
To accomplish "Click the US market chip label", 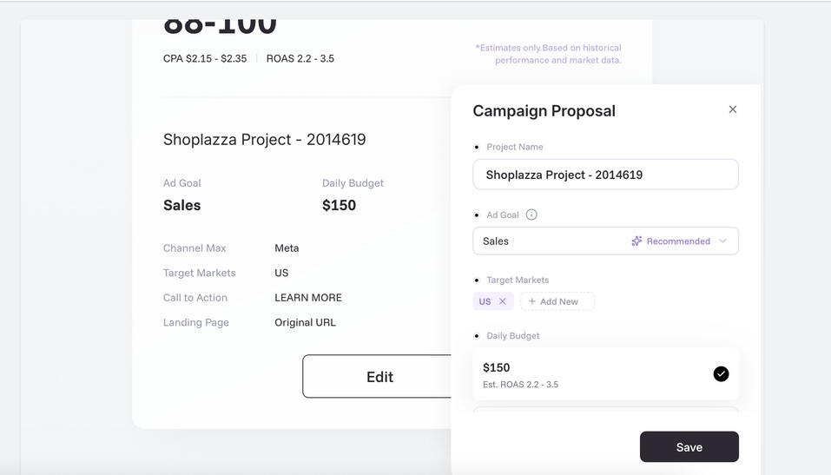I will (485, 301).
